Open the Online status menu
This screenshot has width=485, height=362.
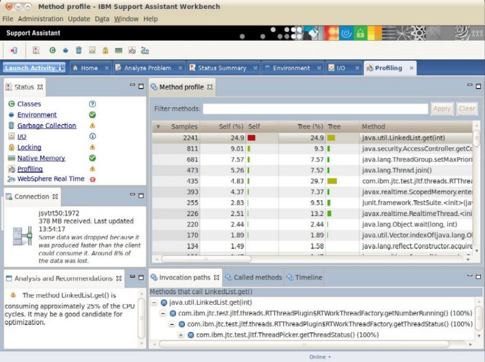320,357
